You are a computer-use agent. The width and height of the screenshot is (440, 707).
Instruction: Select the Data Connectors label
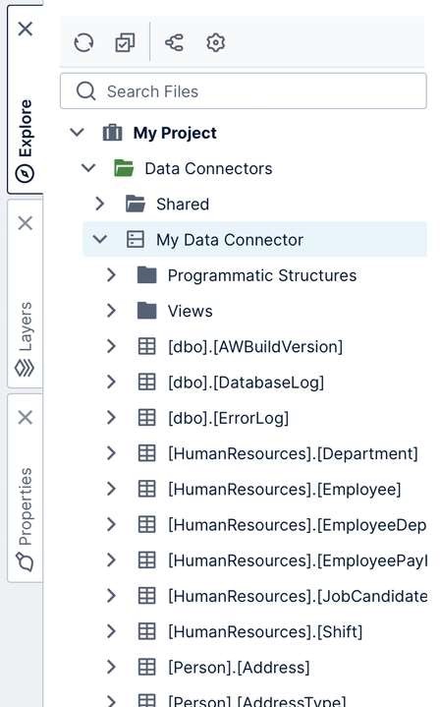(208, 168)
